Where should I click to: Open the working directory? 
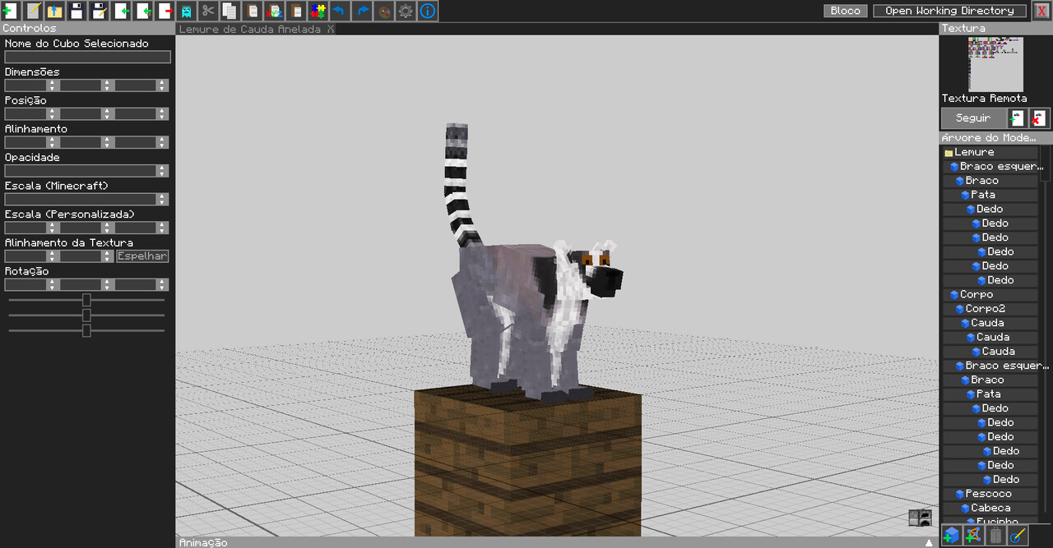[949, 11]
